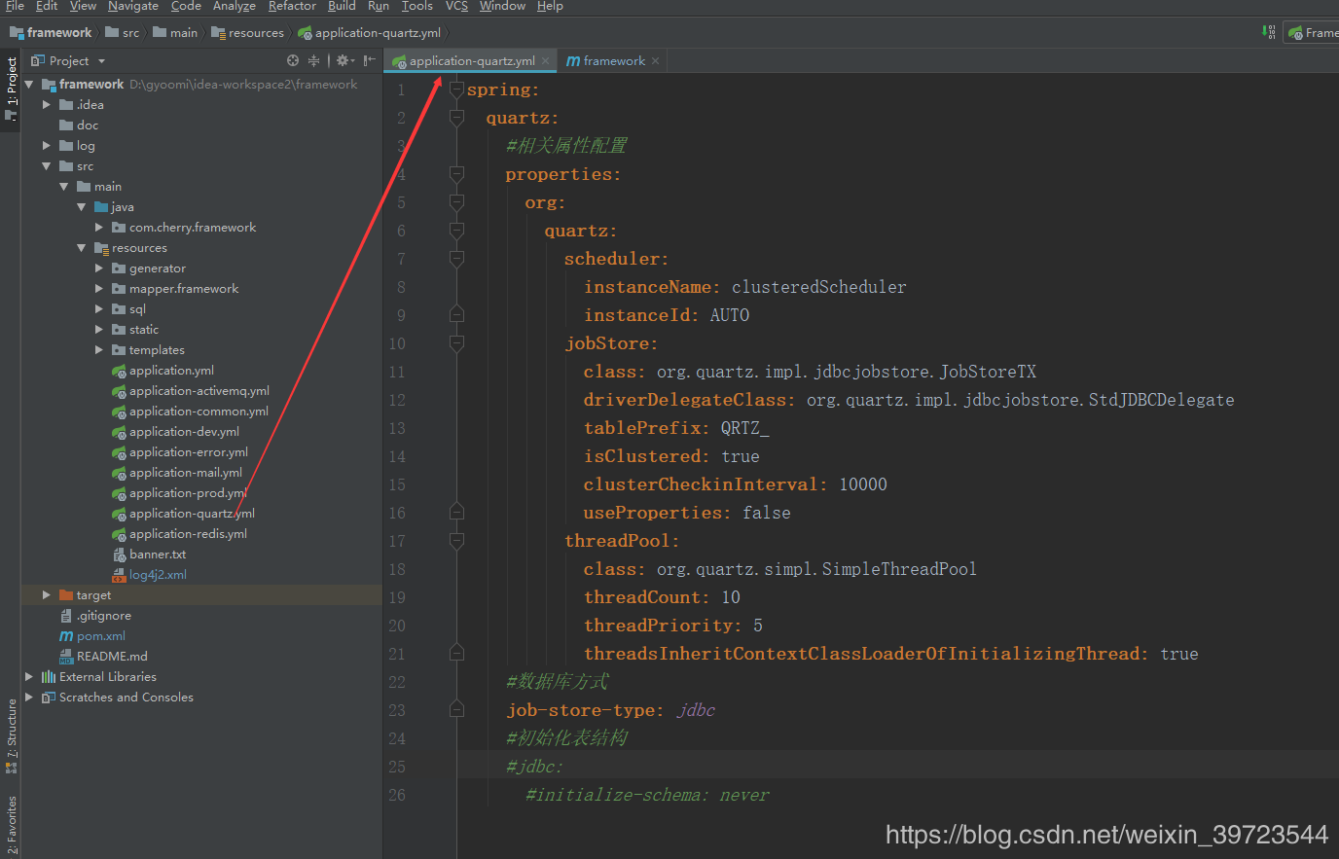The image size is (1339, 859).
Task: Open the Structure tool window tab
Action: coord(11,735)
